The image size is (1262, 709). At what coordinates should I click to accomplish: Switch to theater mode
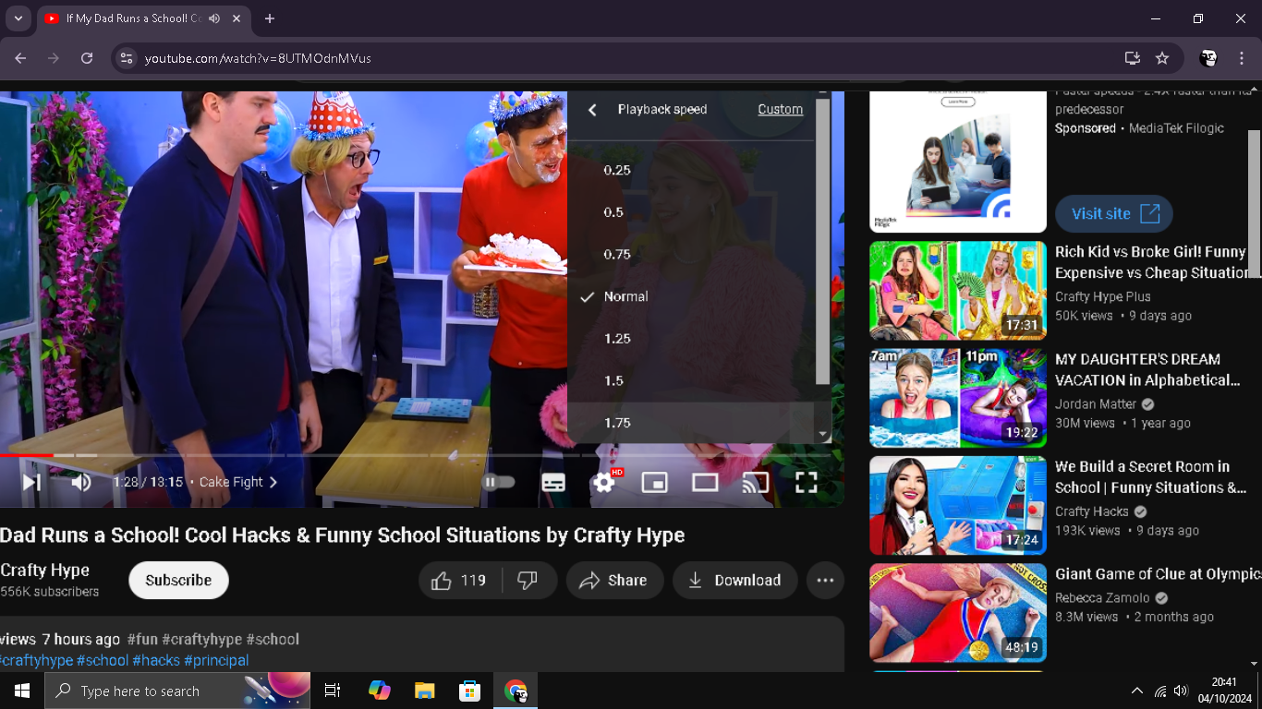pyautogui.click(x=705, y=482)
